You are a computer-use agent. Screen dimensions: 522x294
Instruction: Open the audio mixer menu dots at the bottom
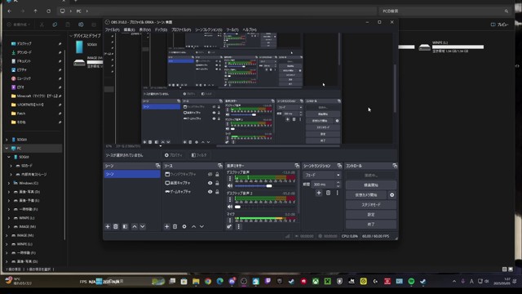click(238, 227)
